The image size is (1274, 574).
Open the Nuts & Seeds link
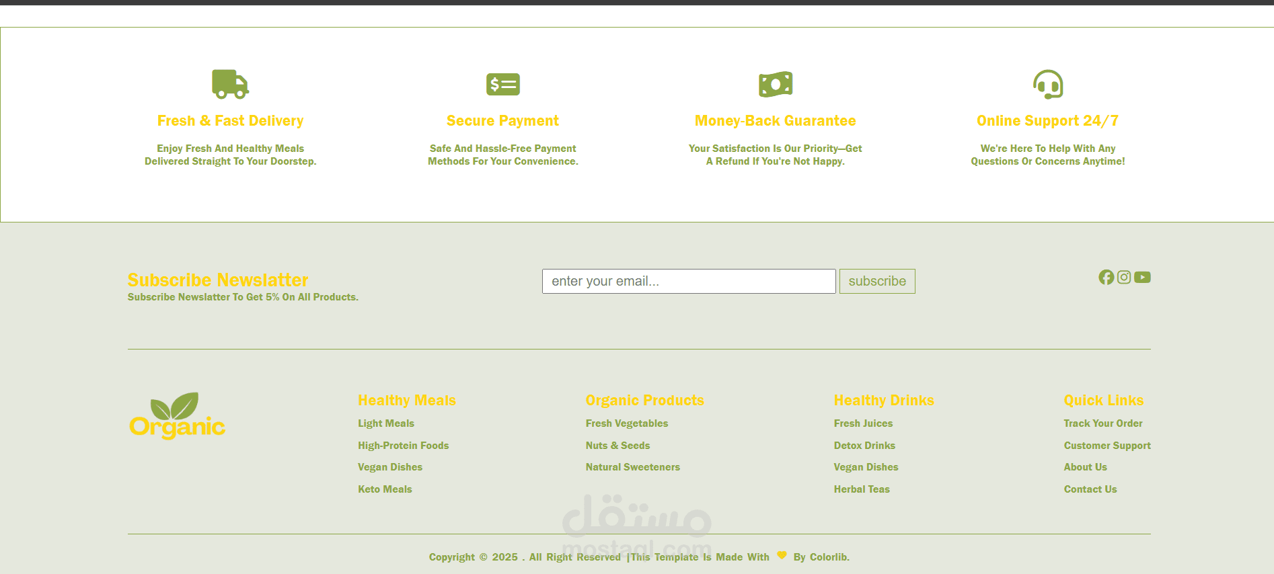click(x=618, y=446)
